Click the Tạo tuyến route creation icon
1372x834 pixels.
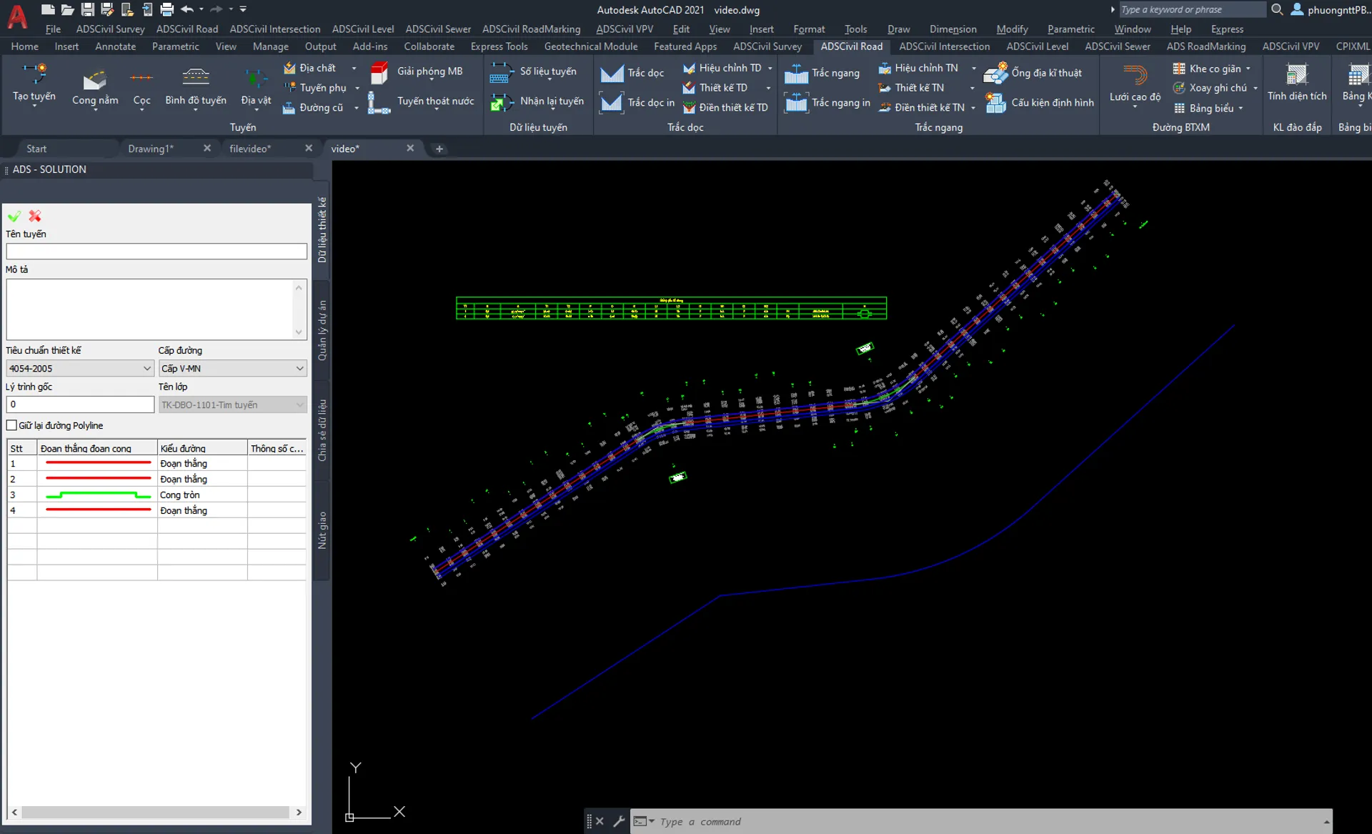point(34,74)
